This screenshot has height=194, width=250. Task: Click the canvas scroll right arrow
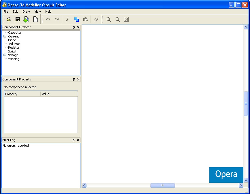241,185
